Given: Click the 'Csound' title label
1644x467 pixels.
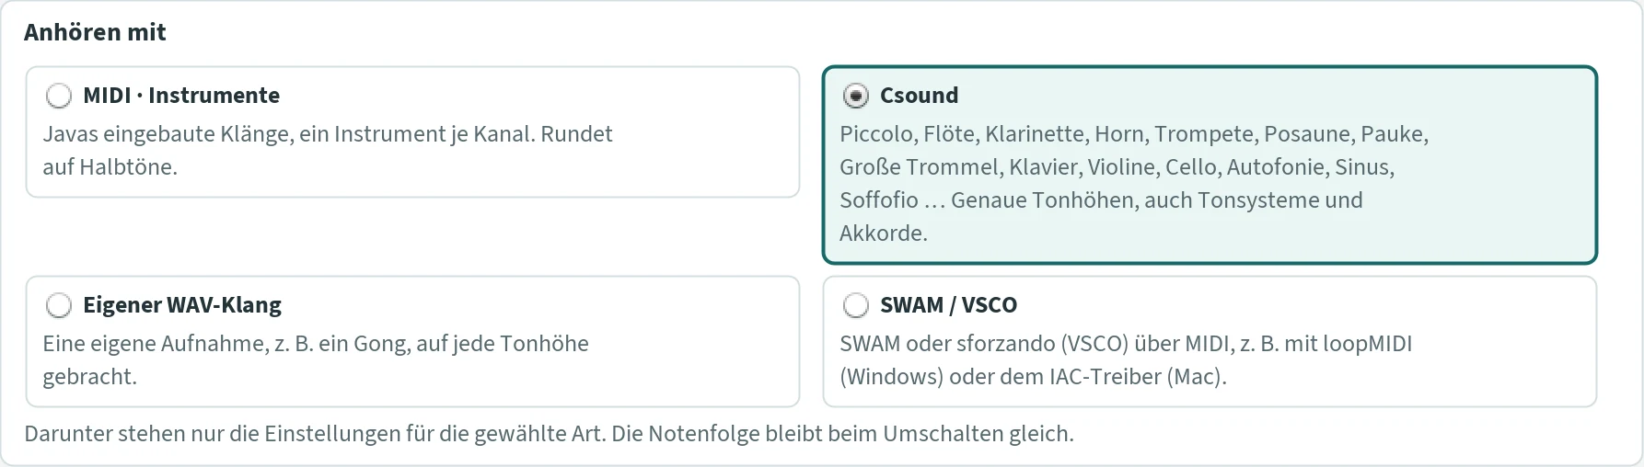Looking at the screenshot, I should click(919, 96).
